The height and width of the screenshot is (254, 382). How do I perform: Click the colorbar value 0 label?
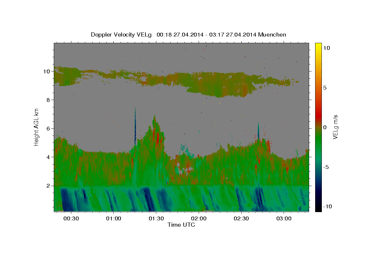point(325,127)
